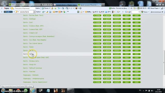
Task: Click the mail.ru inbox counter showing 330
Action: [55, 12]
